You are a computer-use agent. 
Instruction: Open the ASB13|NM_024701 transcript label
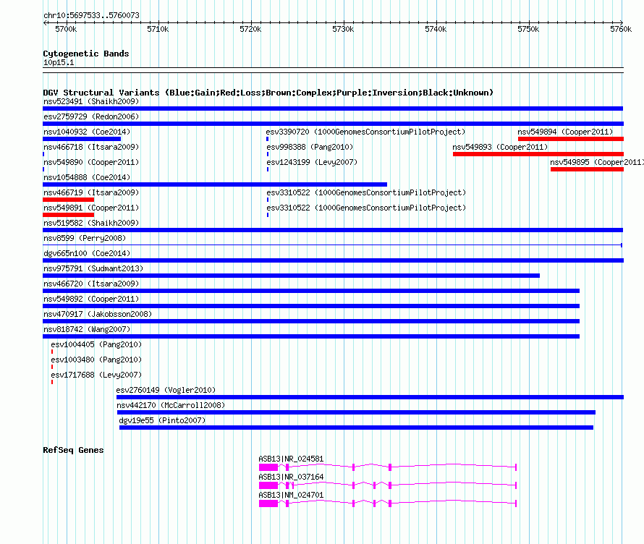pyautogui.click(x=291, y=495)
